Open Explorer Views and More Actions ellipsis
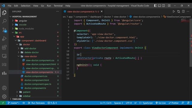 point(57,11)
